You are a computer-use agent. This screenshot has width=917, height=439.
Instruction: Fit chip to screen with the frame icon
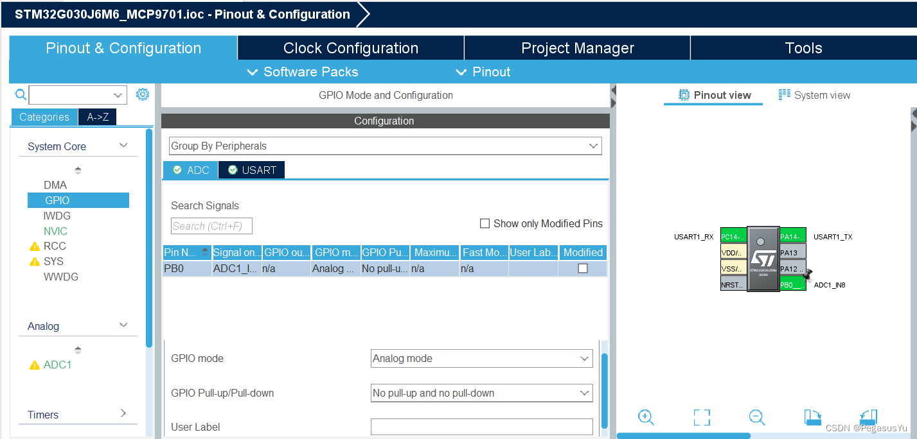click(702, 417)
